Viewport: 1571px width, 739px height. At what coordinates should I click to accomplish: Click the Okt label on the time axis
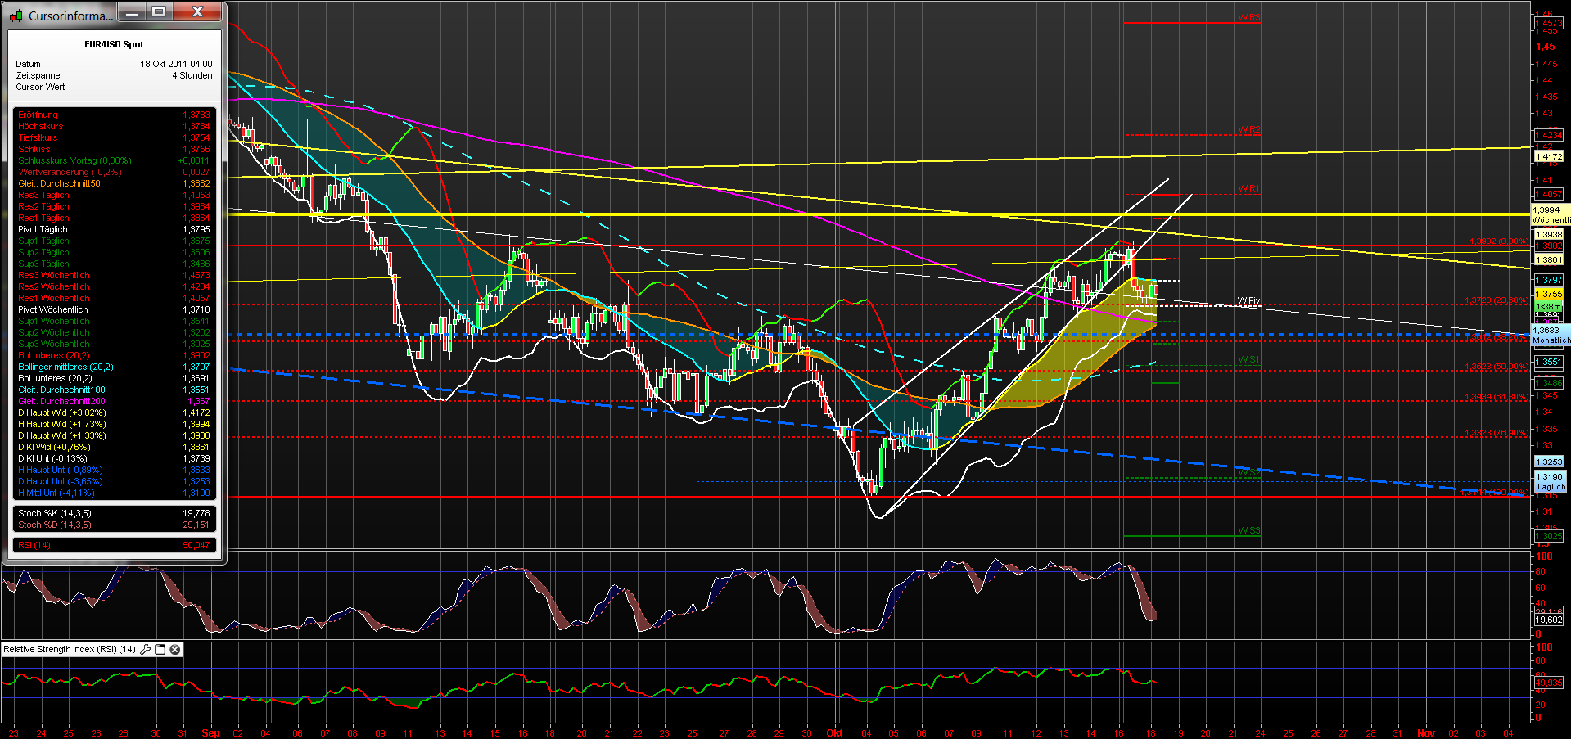[834, 732]
